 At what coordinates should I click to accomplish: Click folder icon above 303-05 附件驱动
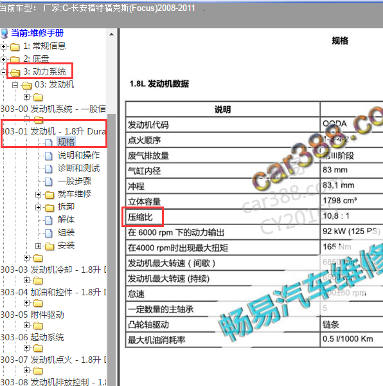point(38,303)
